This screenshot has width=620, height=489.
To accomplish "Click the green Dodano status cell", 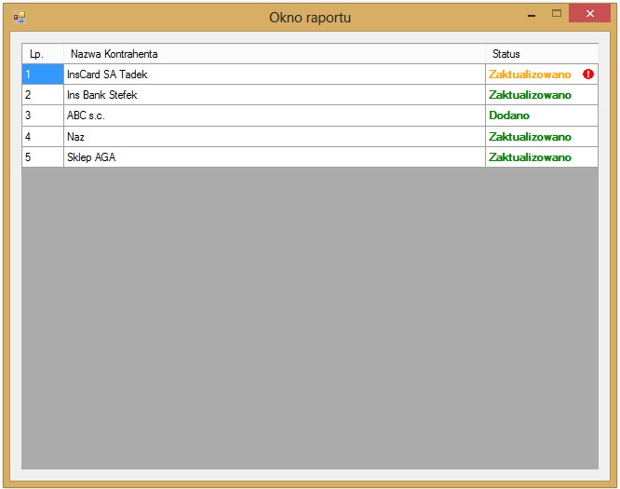I will (x=509, y=115).
